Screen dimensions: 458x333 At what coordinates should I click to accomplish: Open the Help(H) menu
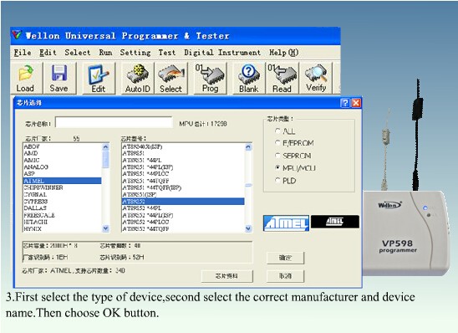tap(283, 53)
